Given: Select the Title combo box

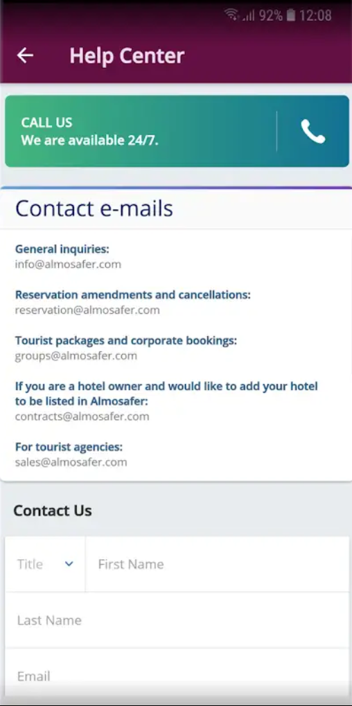Looking at the screenshot, I should point(45,564).
